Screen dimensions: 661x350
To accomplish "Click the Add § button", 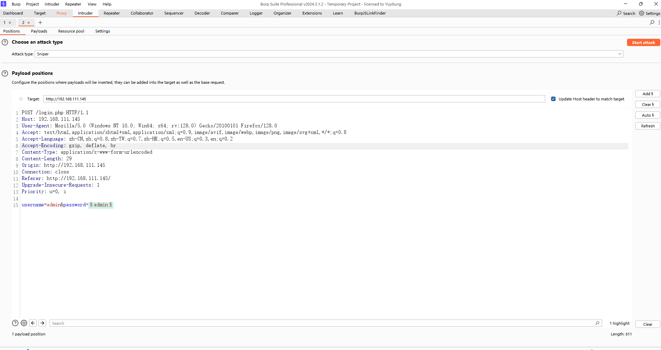I will [x=647, y=94].
